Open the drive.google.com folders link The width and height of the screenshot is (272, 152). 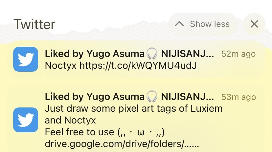click(122, 144)
